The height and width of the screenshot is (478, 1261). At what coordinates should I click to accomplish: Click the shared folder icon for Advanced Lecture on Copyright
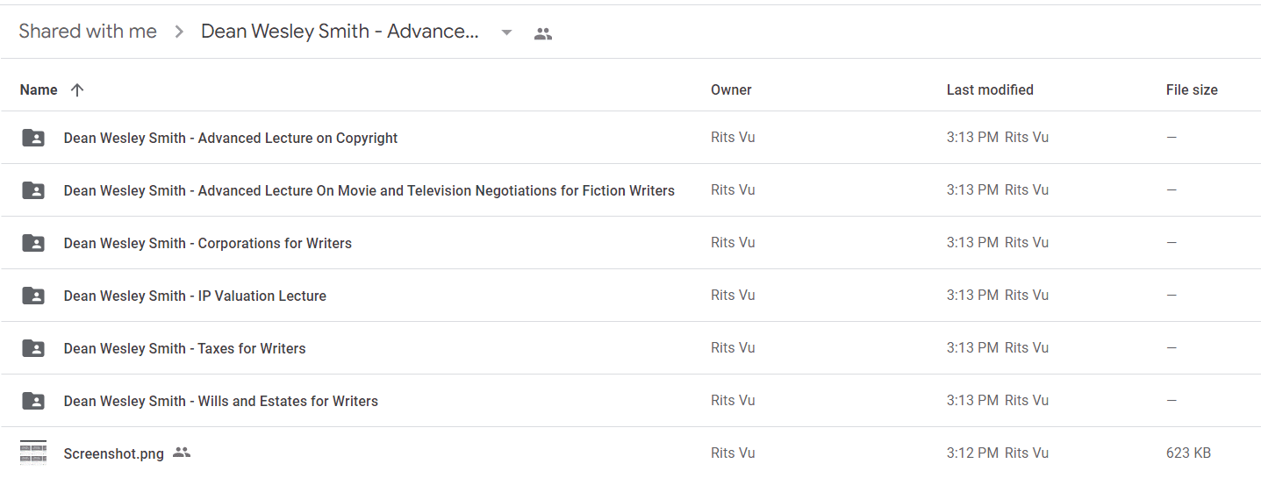coord(33,138)
